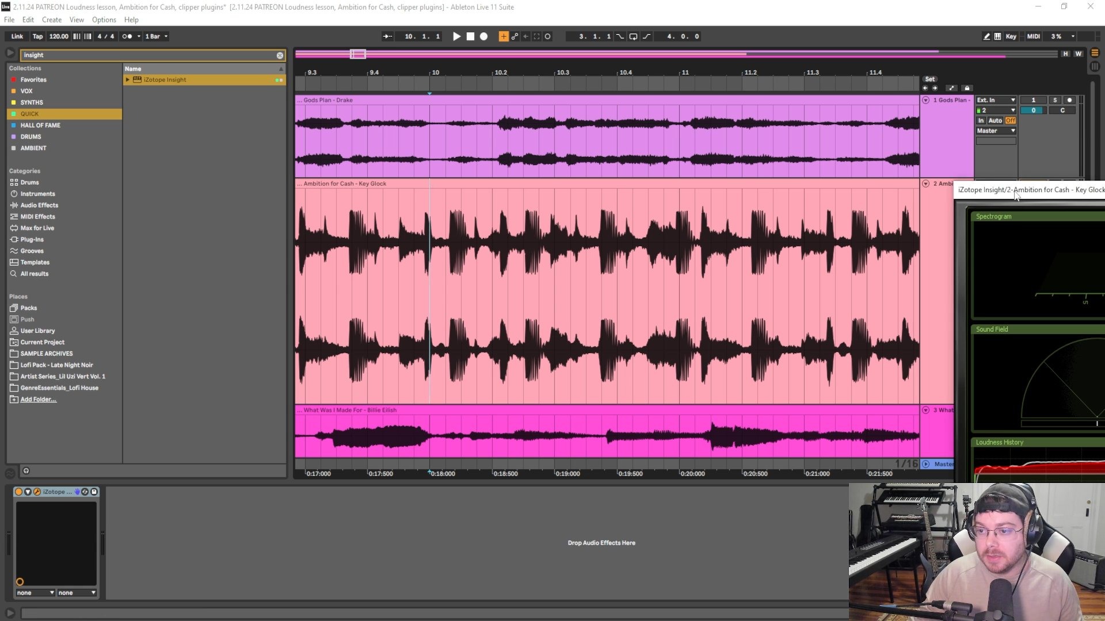Open the 1 Bar quantization menu
The height and width of the screenshot is (621, 1105).
157,36
